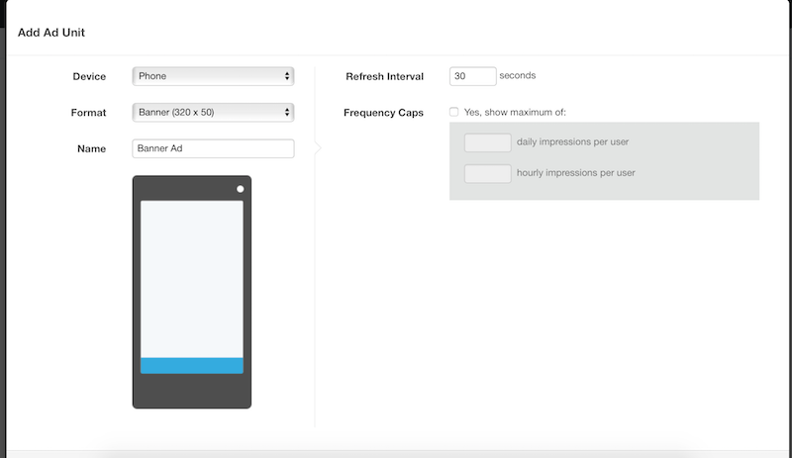Click the 'Name' label
The height and width of the screenshot is (458, 792).
coord(91,148)
